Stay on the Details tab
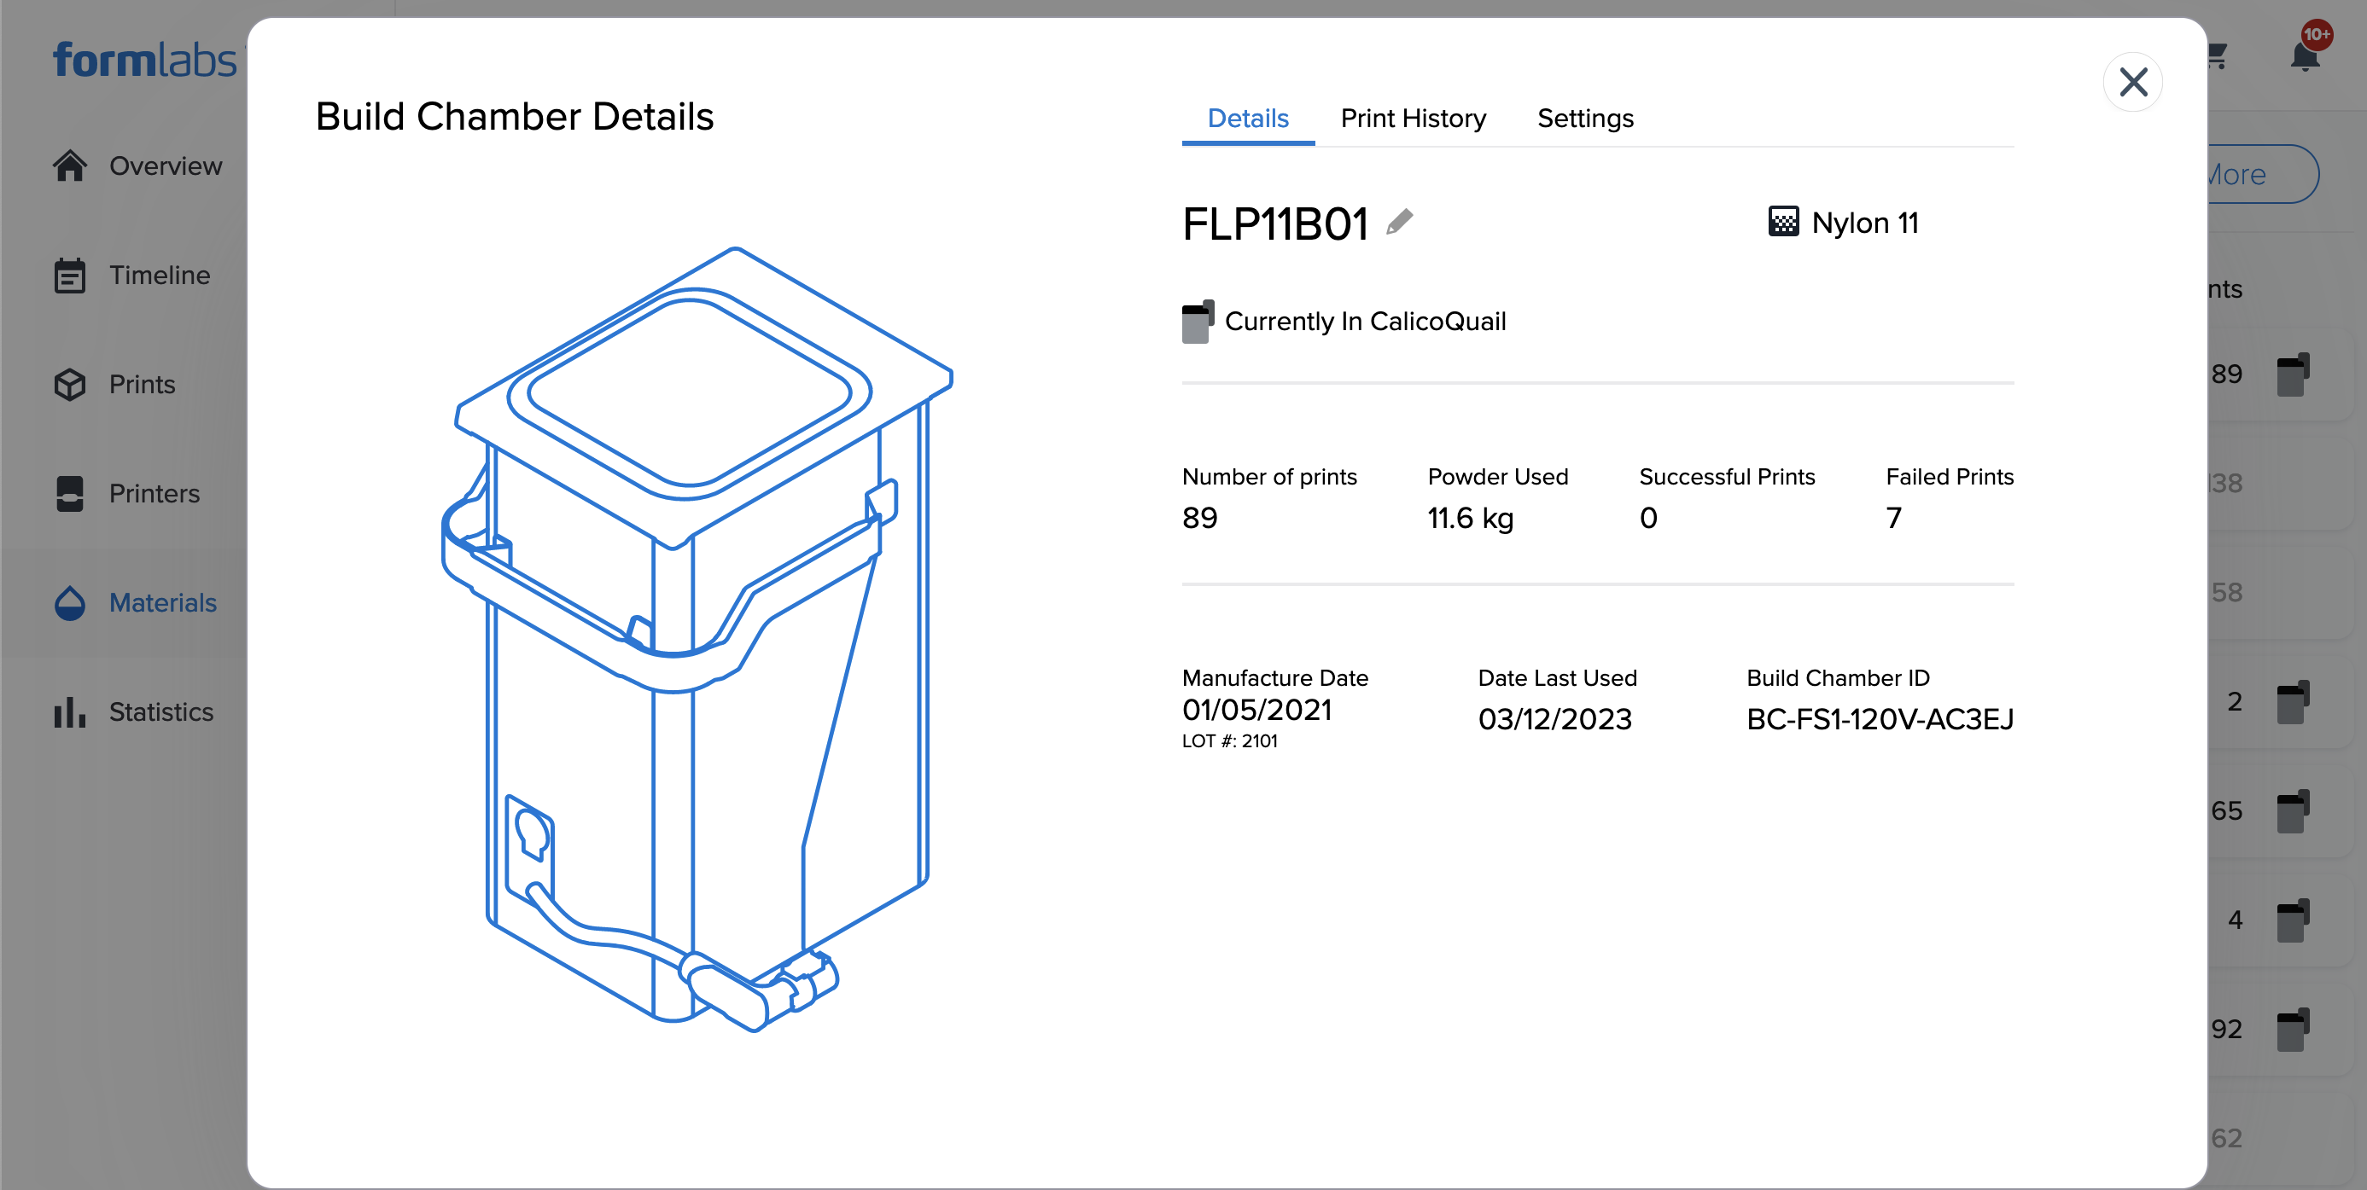The width and height of the screenshot is (2367, 1190). tap(1247, 119)
